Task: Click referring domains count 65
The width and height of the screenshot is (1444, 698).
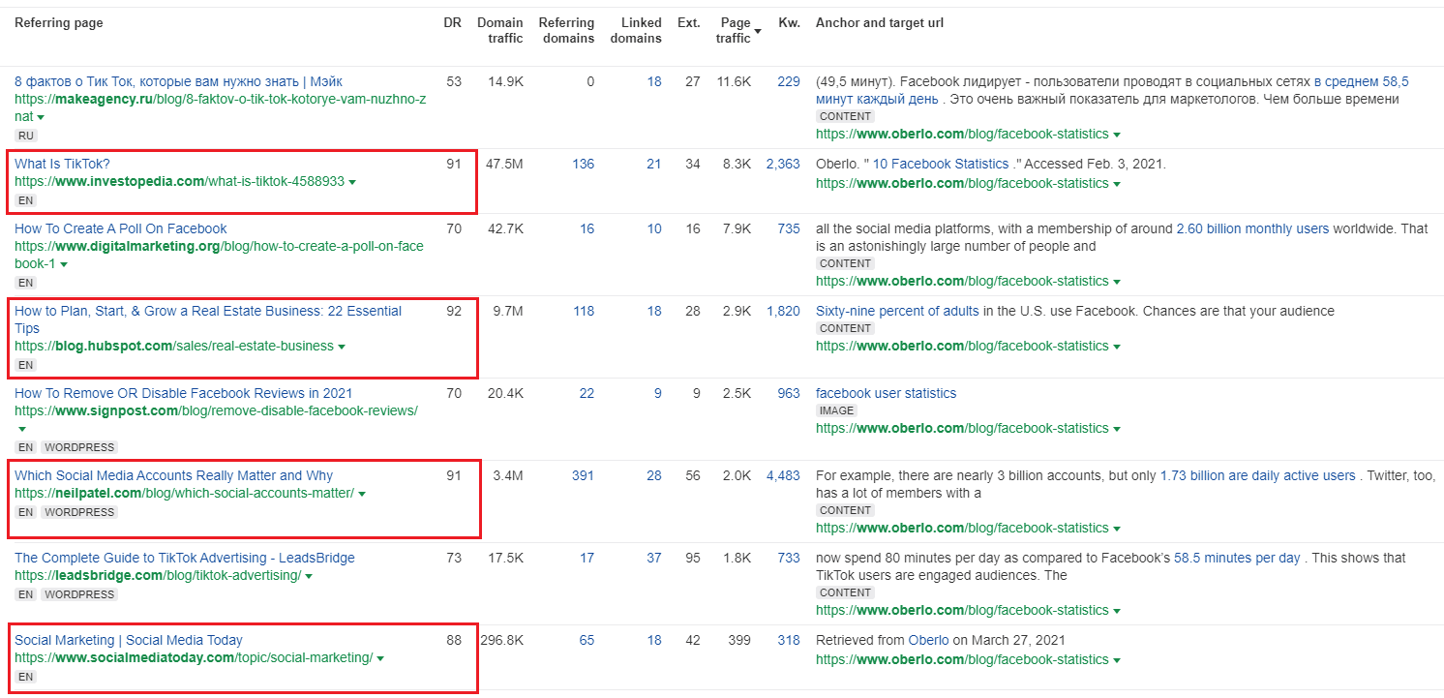Action: (587, 640)
